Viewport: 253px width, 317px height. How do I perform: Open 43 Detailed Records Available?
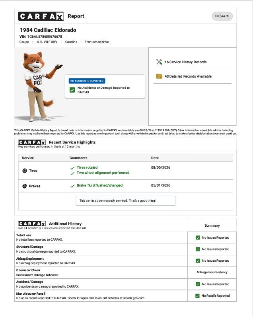point(188,76)
